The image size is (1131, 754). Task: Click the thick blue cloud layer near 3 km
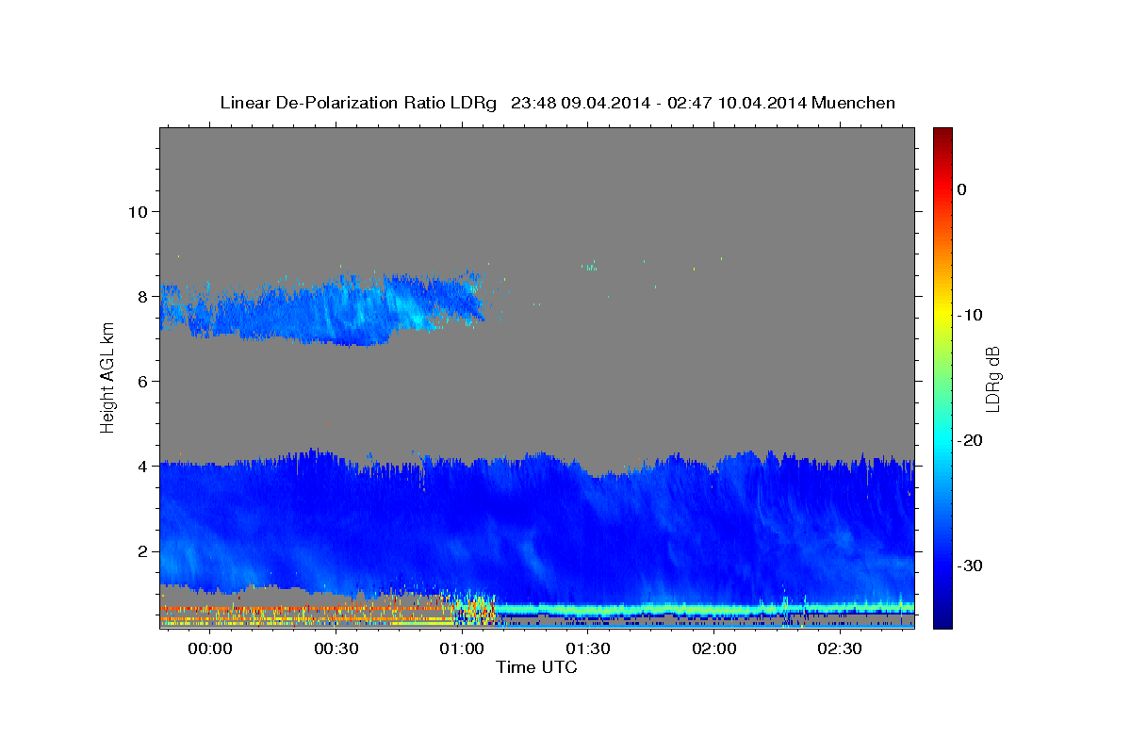(x=537, y=528)
